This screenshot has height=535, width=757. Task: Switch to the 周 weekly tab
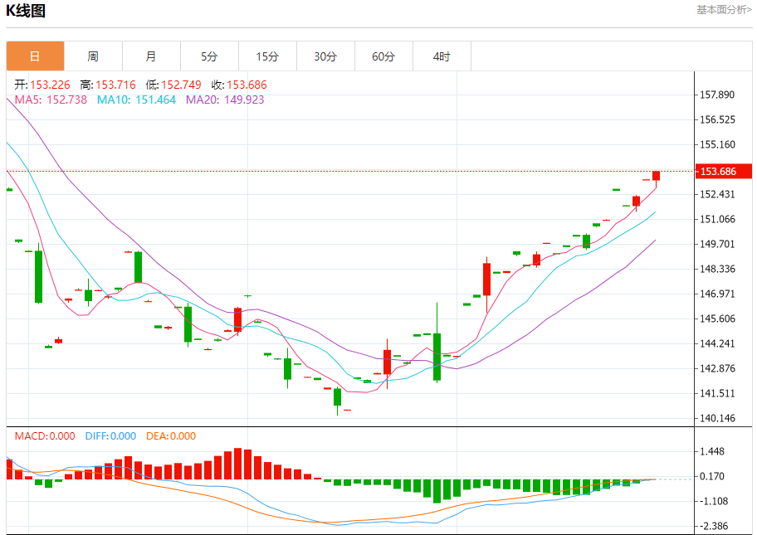(x=93, y=56)
